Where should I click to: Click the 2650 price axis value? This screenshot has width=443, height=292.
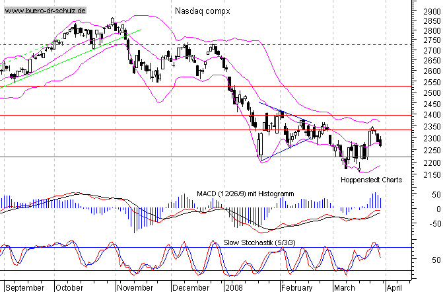432,61
